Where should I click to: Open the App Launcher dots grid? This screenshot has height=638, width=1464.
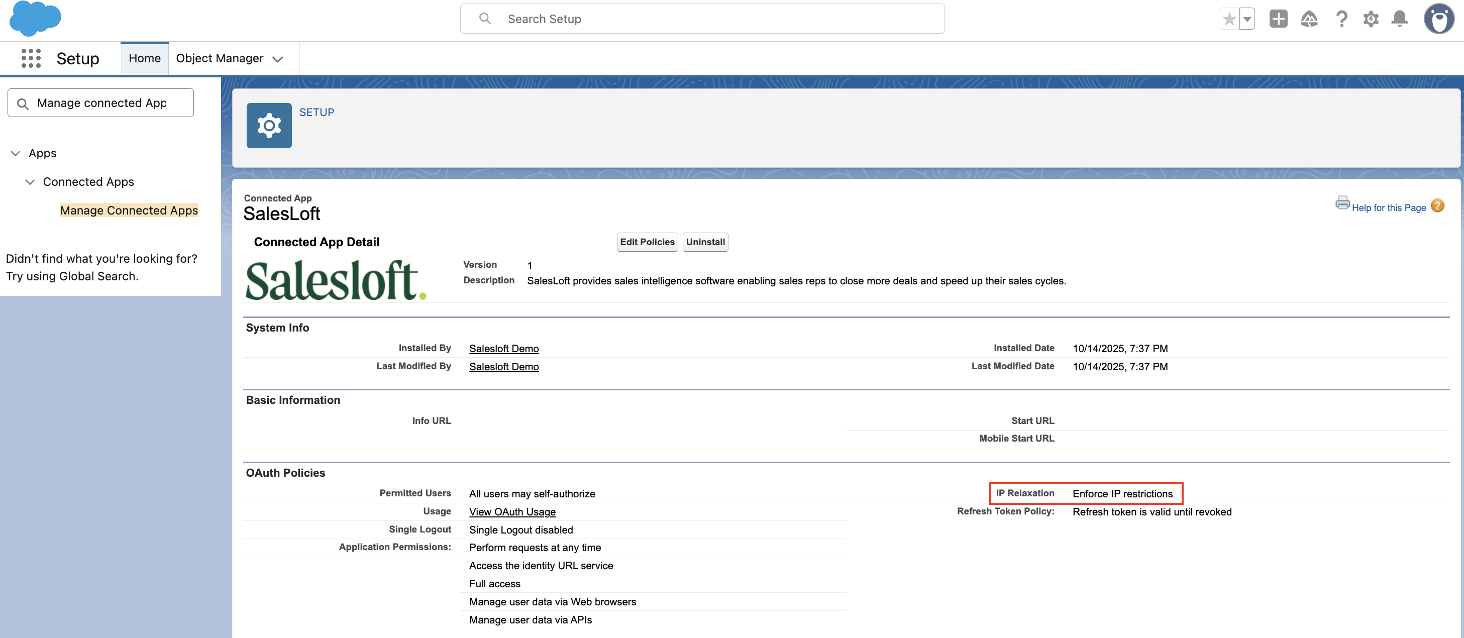(x=31, y=58)
